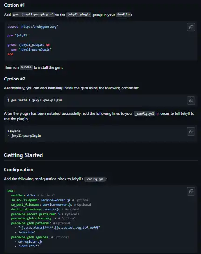Click the Configuration subheading
The width and height of the screenshot is (201, 254).
[19, 170]
